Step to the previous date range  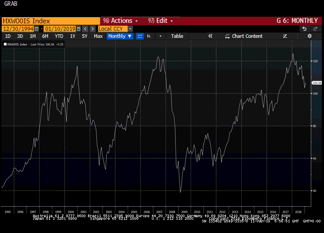[x=85, y=29]
